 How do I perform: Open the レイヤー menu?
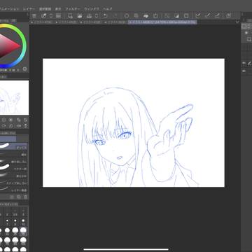tap(29, 9)
